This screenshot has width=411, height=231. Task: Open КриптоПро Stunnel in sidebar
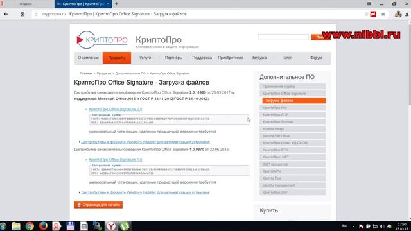coord(293,122)
